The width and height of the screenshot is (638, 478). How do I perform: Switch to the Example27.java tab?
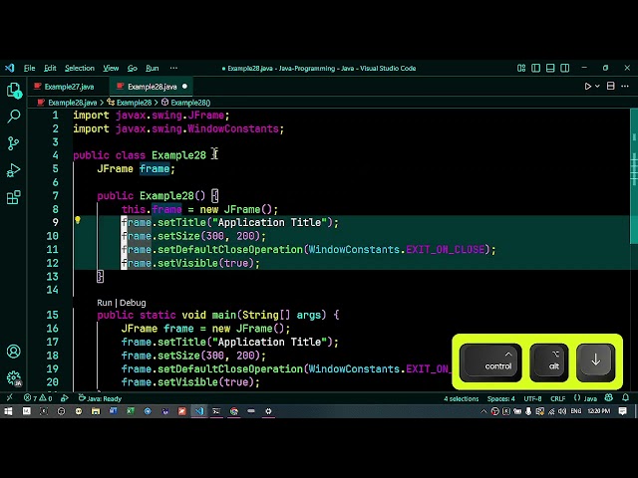pos(69,87)
